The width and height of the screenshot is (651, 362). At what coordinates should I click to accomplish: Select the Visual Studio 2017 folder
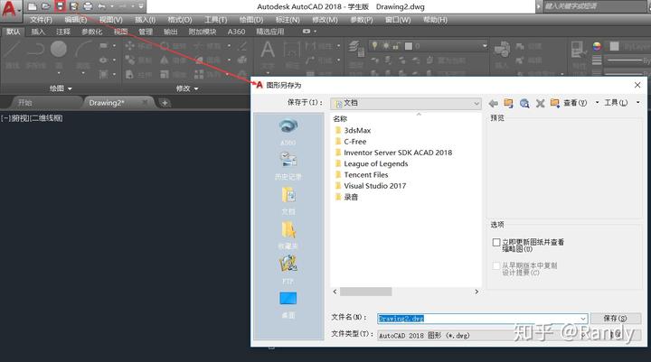[371, 186]
